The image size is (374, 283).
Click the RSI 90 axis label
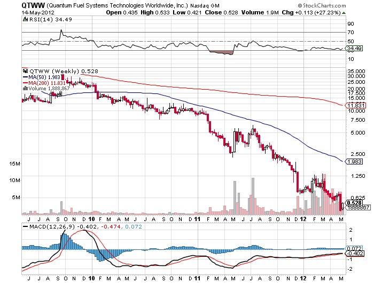pos(351,23)
